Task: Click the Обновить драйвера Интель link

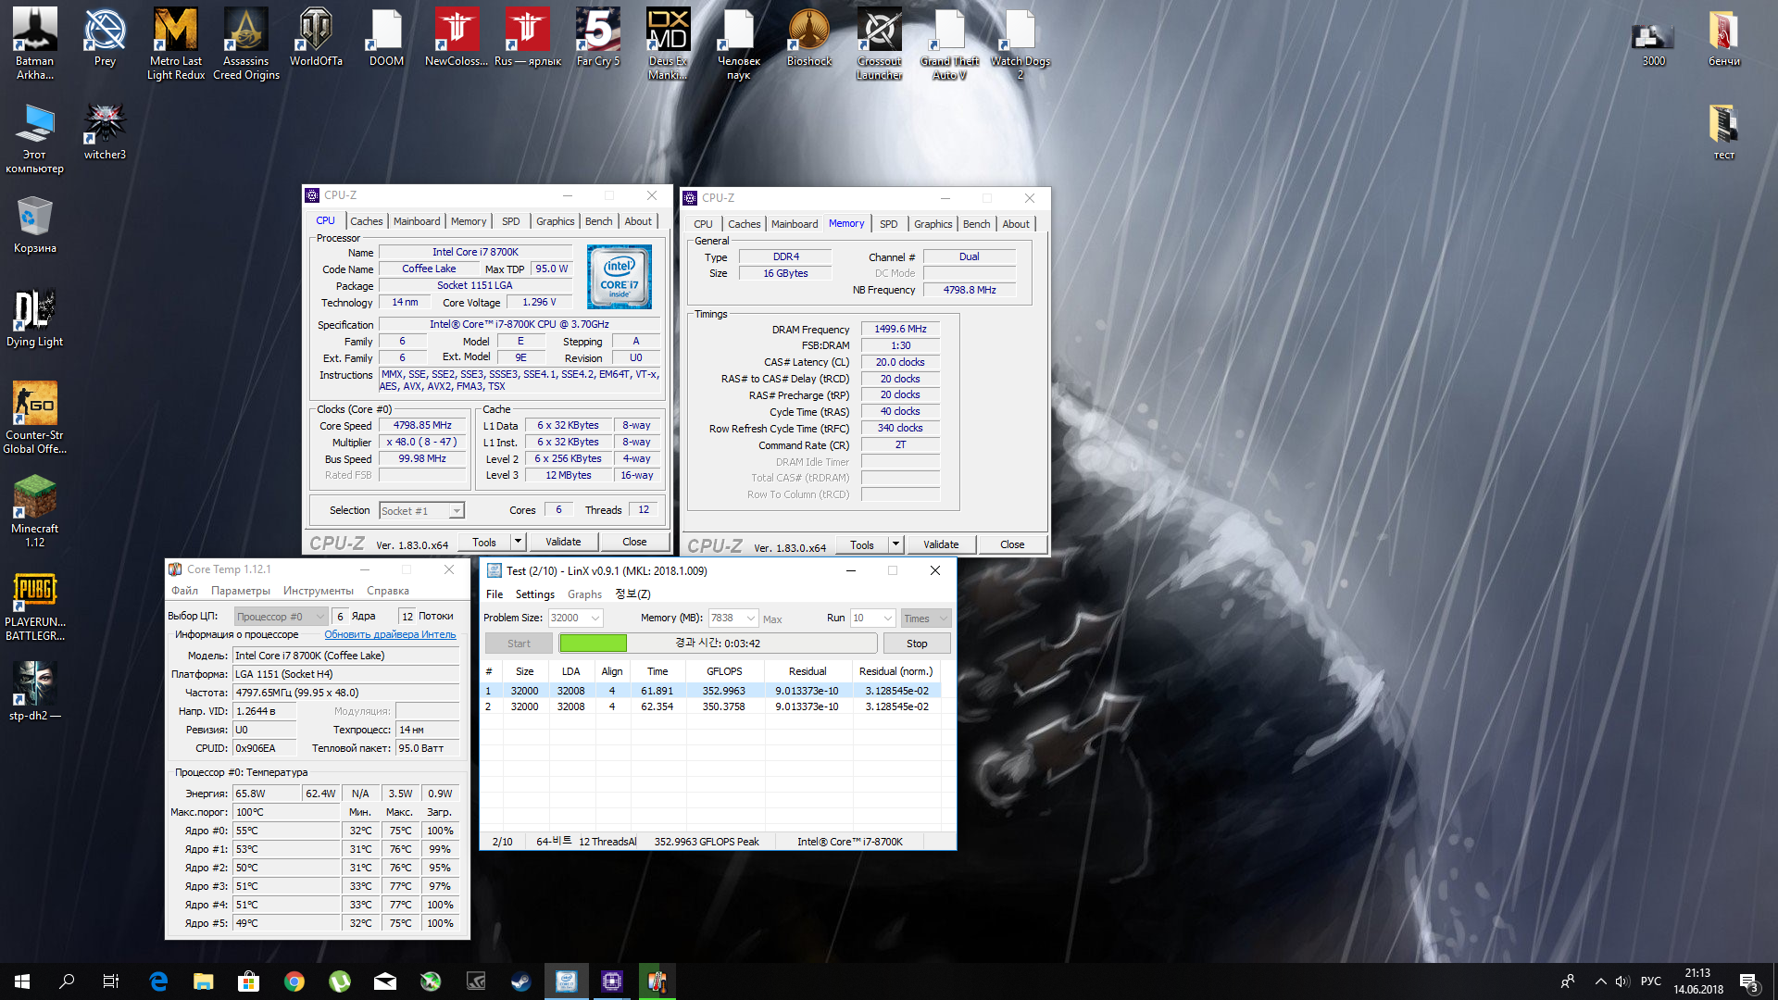Action: pyautogui.click(x=389, y=634)
